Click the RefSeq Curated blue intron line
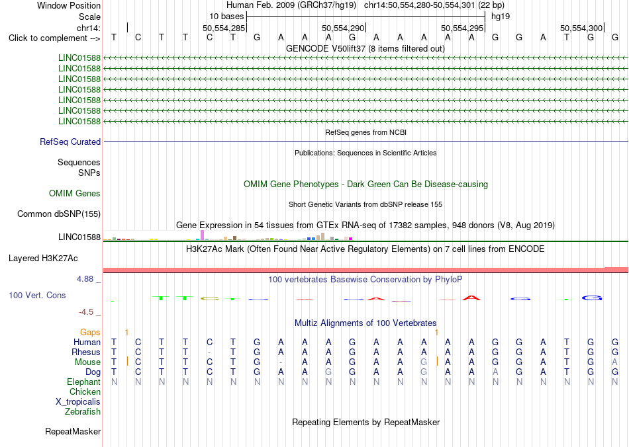 365,142
